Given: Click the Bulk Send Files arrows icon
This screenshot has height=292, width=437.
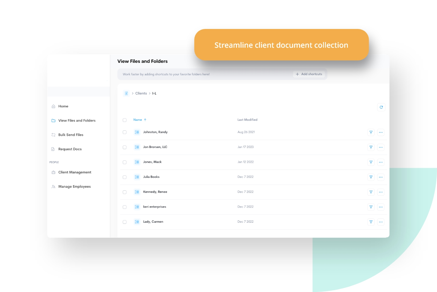Looking at the screenshot, I should pyautogui.click(x=53, y=135).
